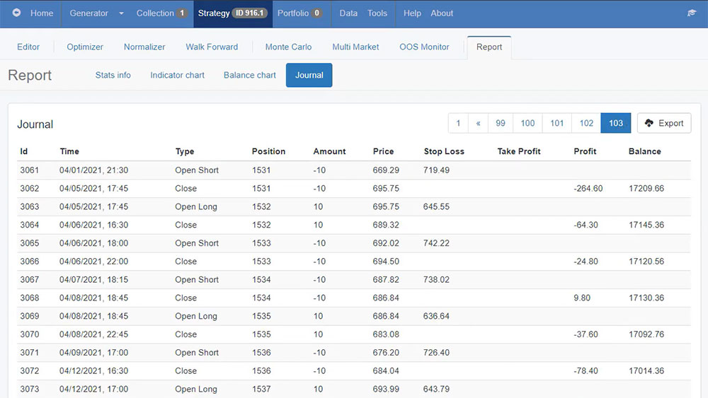
Task: Go to journal page 99
Action: (x=501, y=123)
